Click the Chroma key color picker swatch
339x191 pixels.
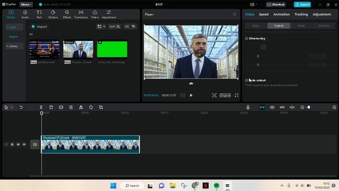tap(263, 47)
